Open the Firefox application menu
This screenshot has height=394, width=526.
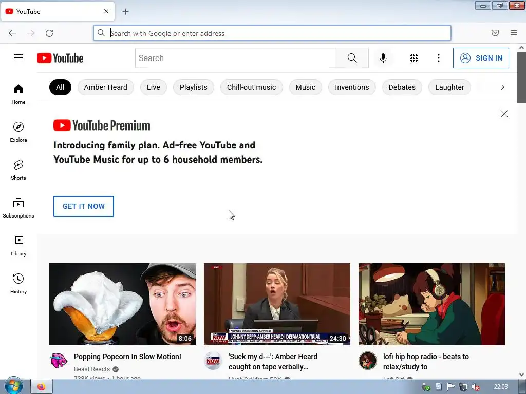(x=514, y=33)
